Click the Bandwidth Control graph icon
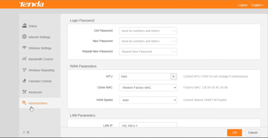This screenshot has width=268, height=138. (x=24, y=59)
